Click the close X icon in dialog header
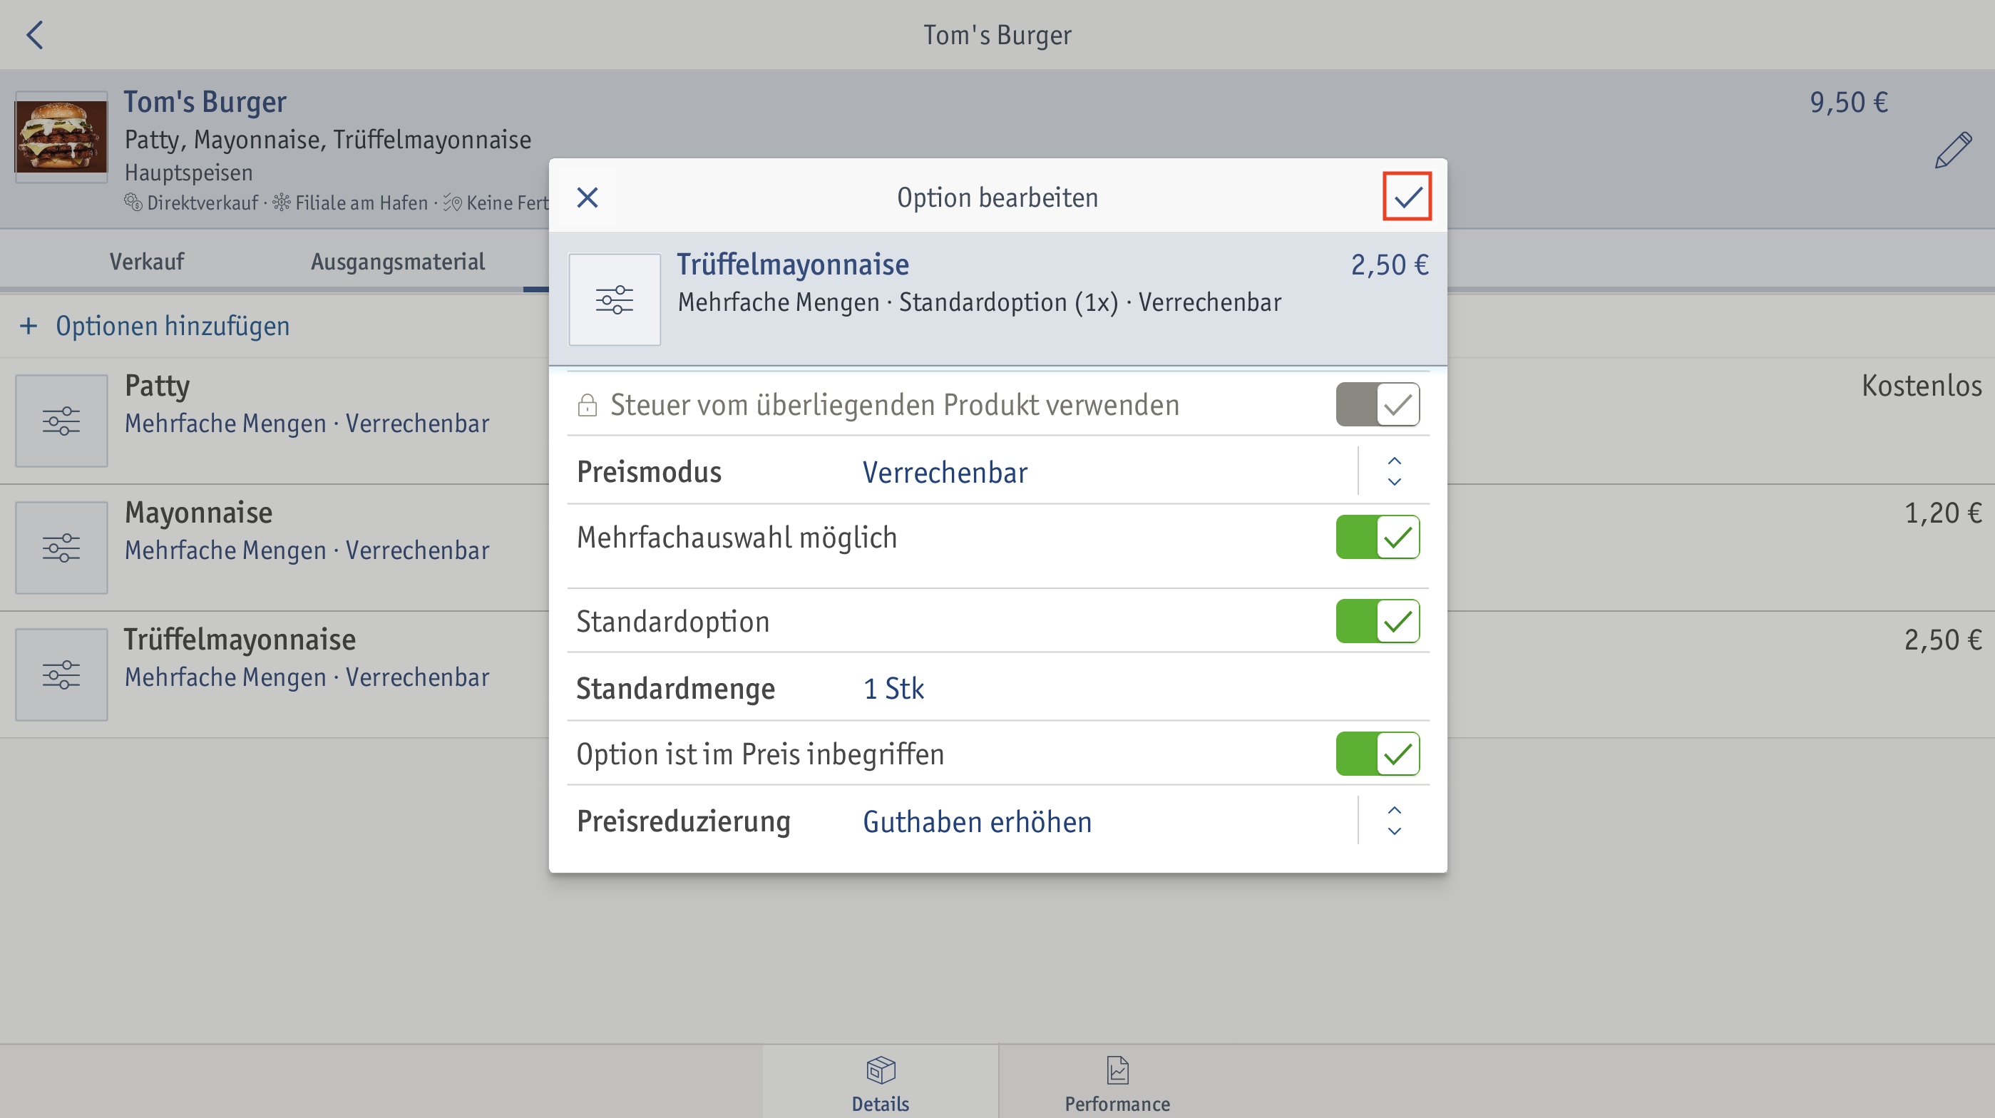Screen dimensions: 1995x1118 tap(588, 198)
